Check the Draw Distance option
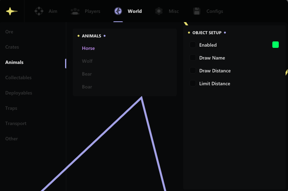The height and width of the screenshot is (191, 288). [193, 70]
